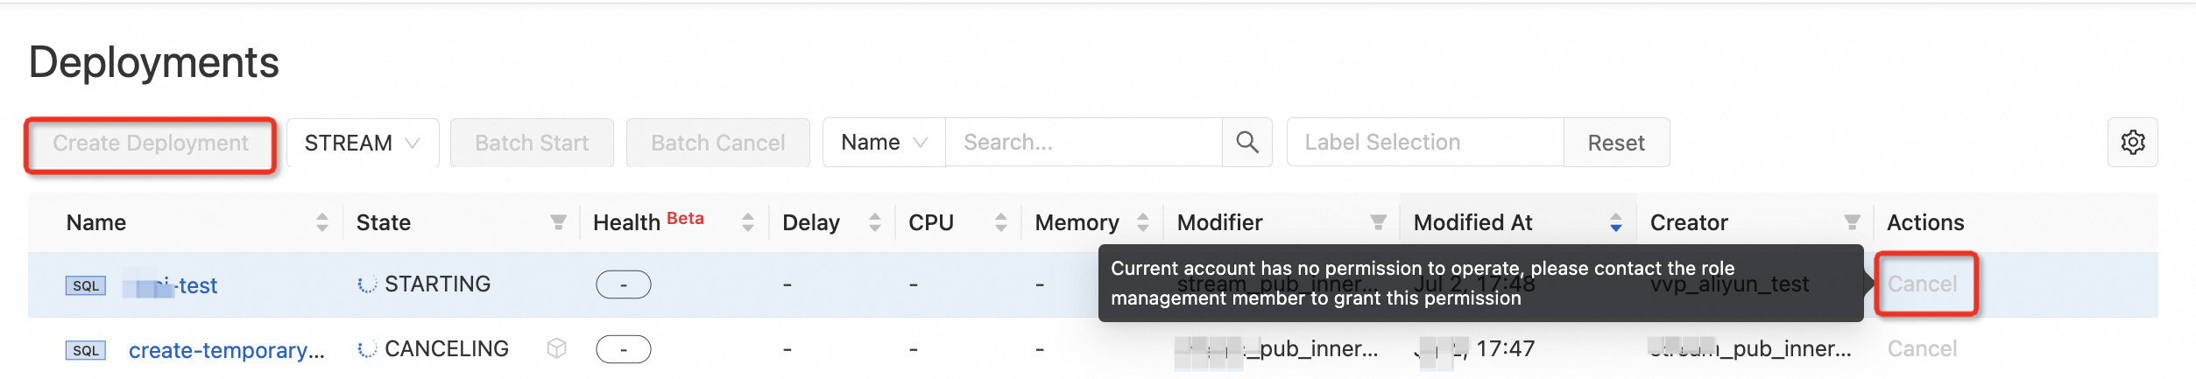This screenshot has width=2196, height=379.
Task: Click the search magnifier icon
Action: [x=1246, y=143]
